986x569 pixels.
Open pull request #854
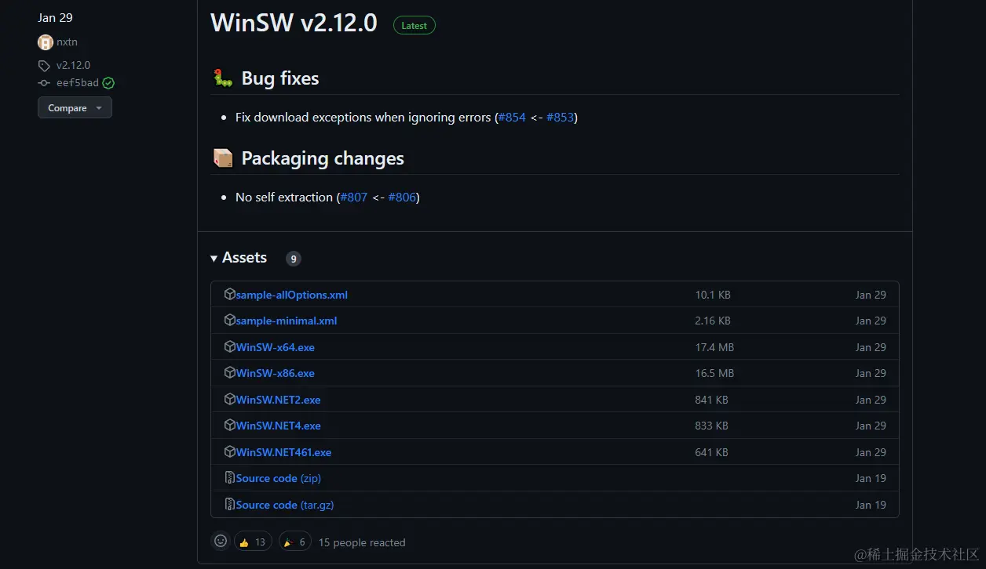(x=512, y=118)
